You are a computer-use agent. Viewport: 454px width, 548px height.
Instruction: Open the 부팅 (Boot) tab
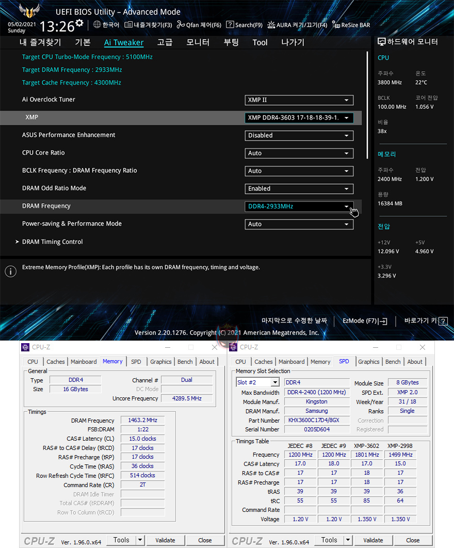pyautogui.click(x=231, y=42)
